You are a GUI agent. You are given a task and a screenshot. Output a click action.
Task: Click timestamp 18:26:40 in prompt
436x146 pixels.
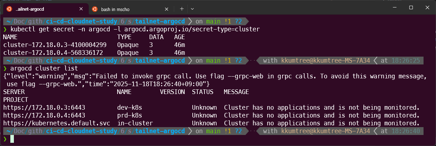click(405, 131)
